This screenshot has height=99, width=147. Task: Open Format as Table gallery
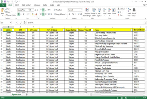[94, 12]
